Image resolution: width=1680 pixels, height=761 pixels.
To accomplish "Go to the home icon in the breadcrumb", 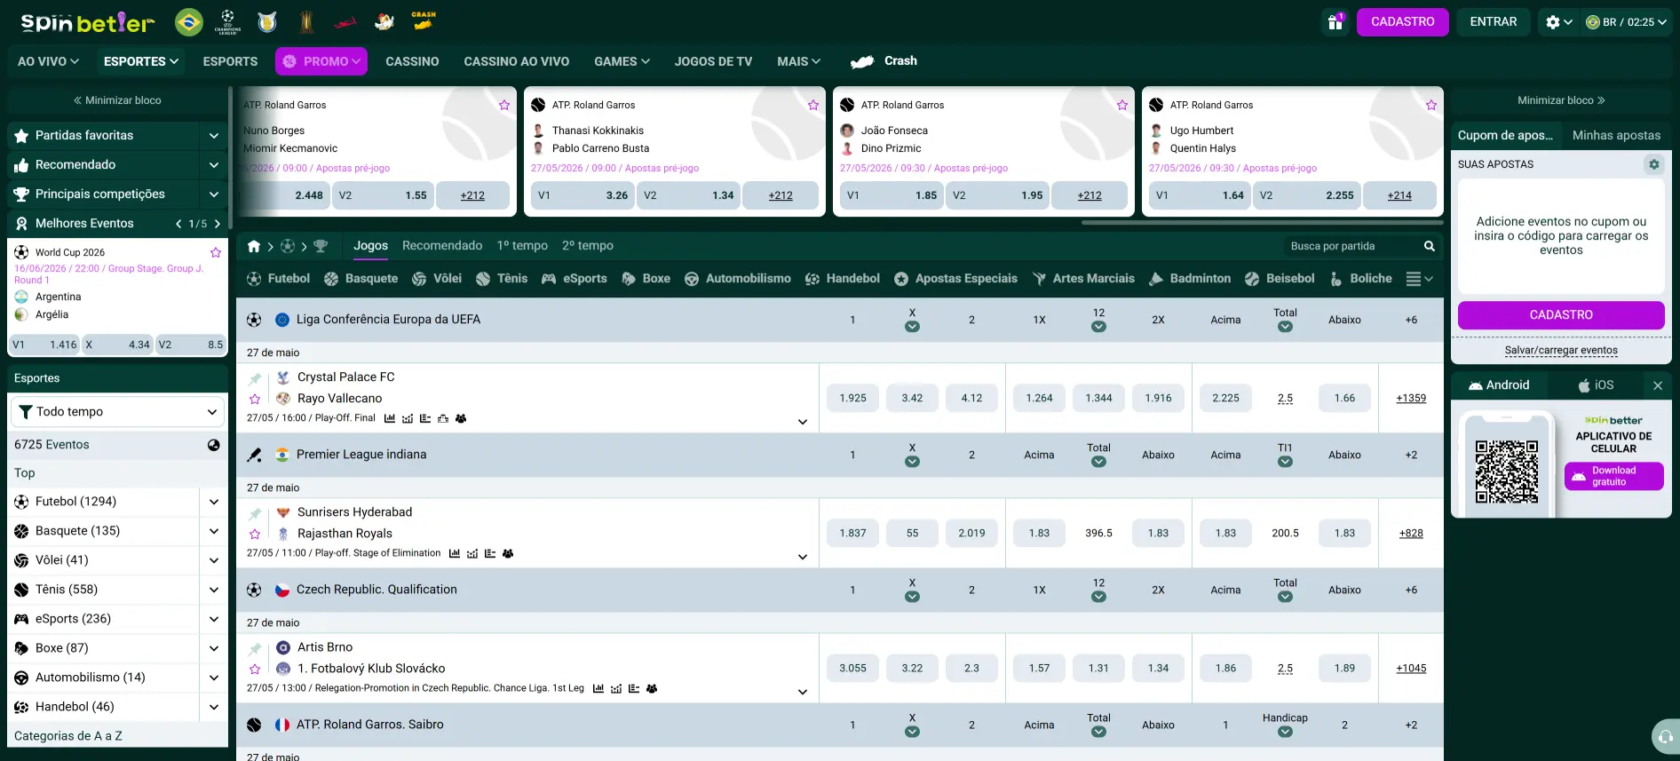I will [254, 246].
